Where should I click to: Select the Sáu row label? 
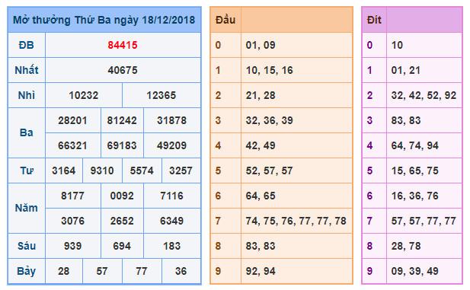pos(27,247)
